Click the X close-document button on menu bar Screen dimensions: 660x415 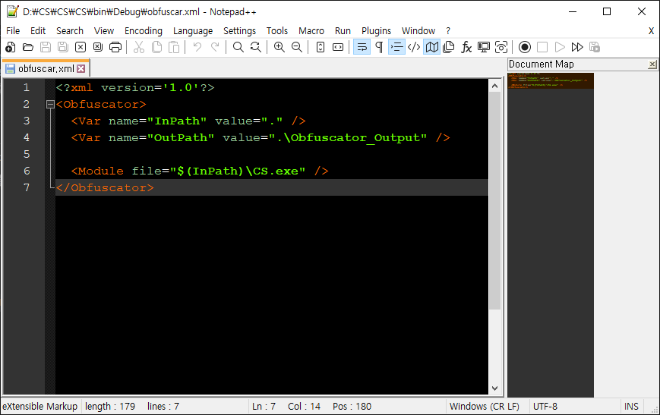point(651,30)
